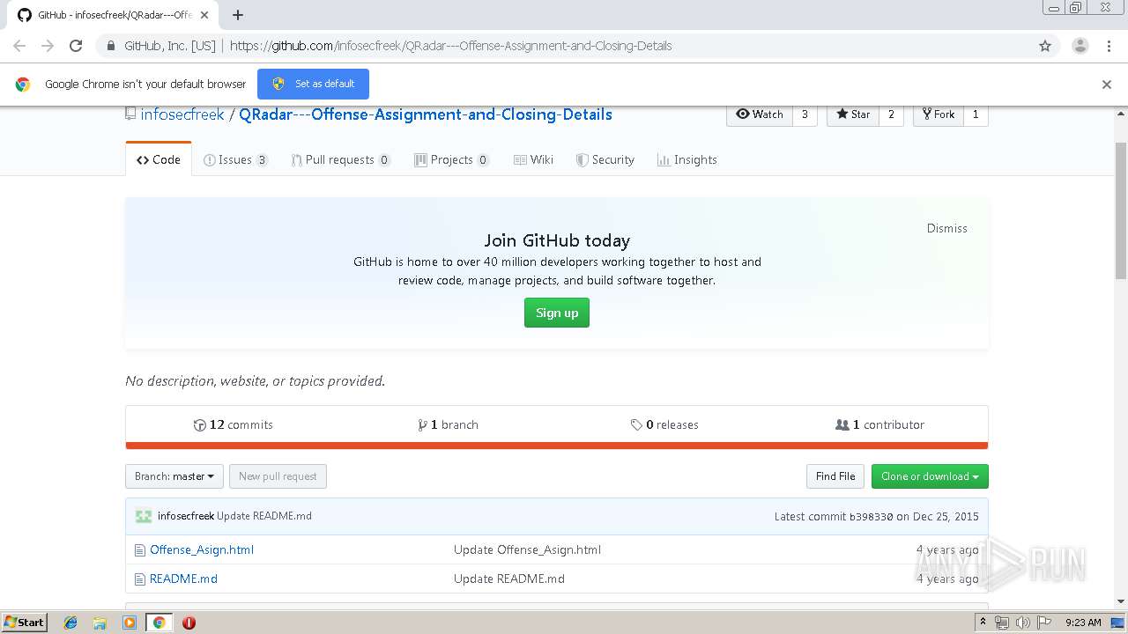
Task: View the 1 contributor page
Action: 880,424
